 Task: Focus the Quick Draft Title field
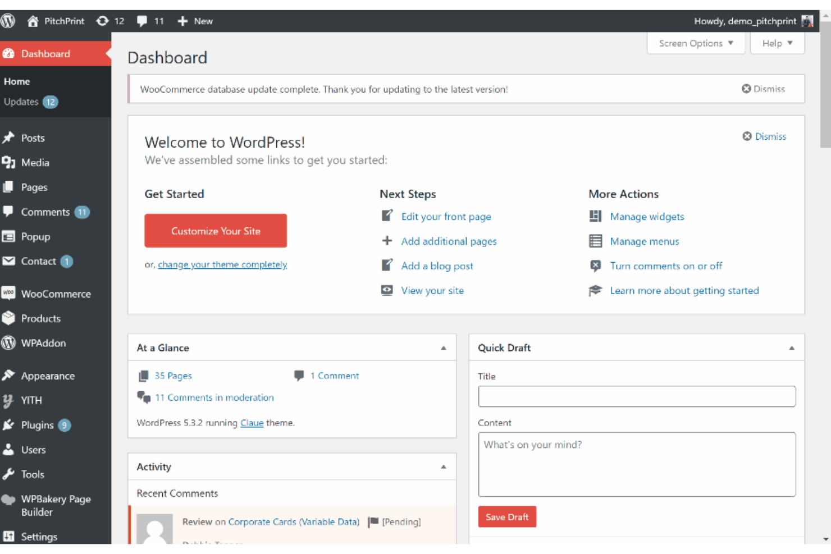(637, 396)
